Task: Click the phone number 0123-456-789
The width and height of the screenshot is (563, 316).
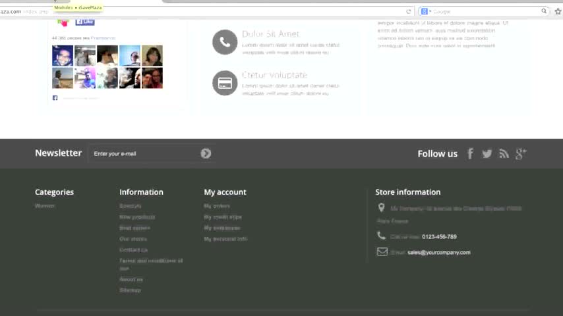Action: point(439,237)
